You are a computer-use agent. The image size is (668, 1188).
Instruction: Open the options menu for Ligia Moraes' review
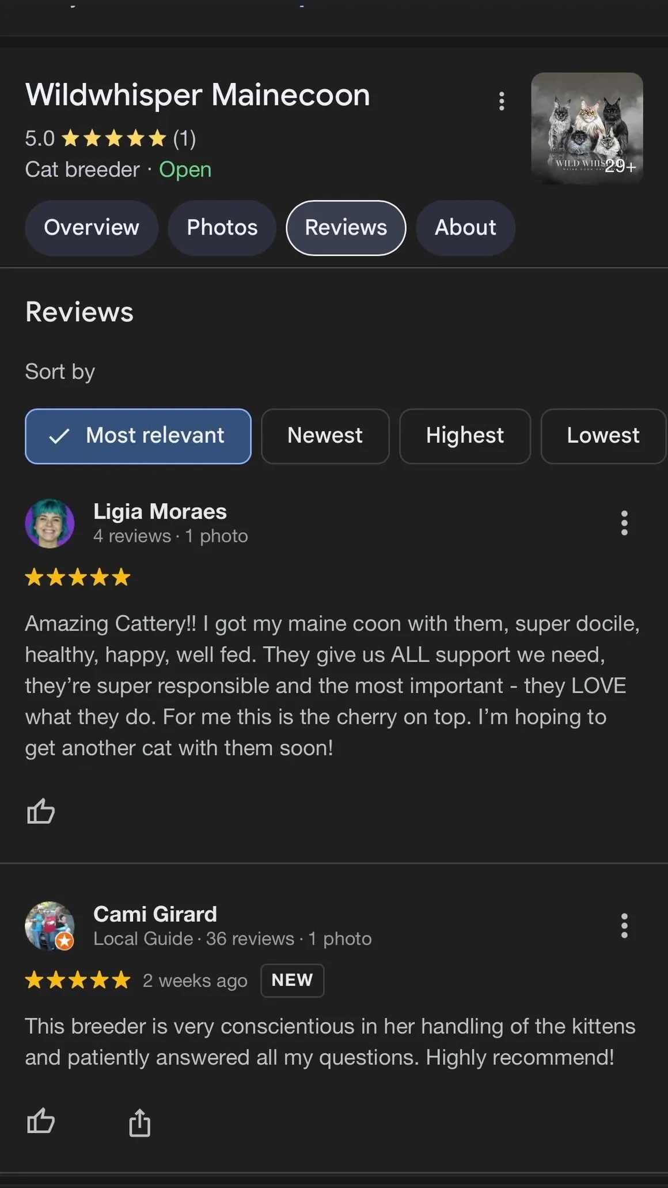[x=624, y=523]
